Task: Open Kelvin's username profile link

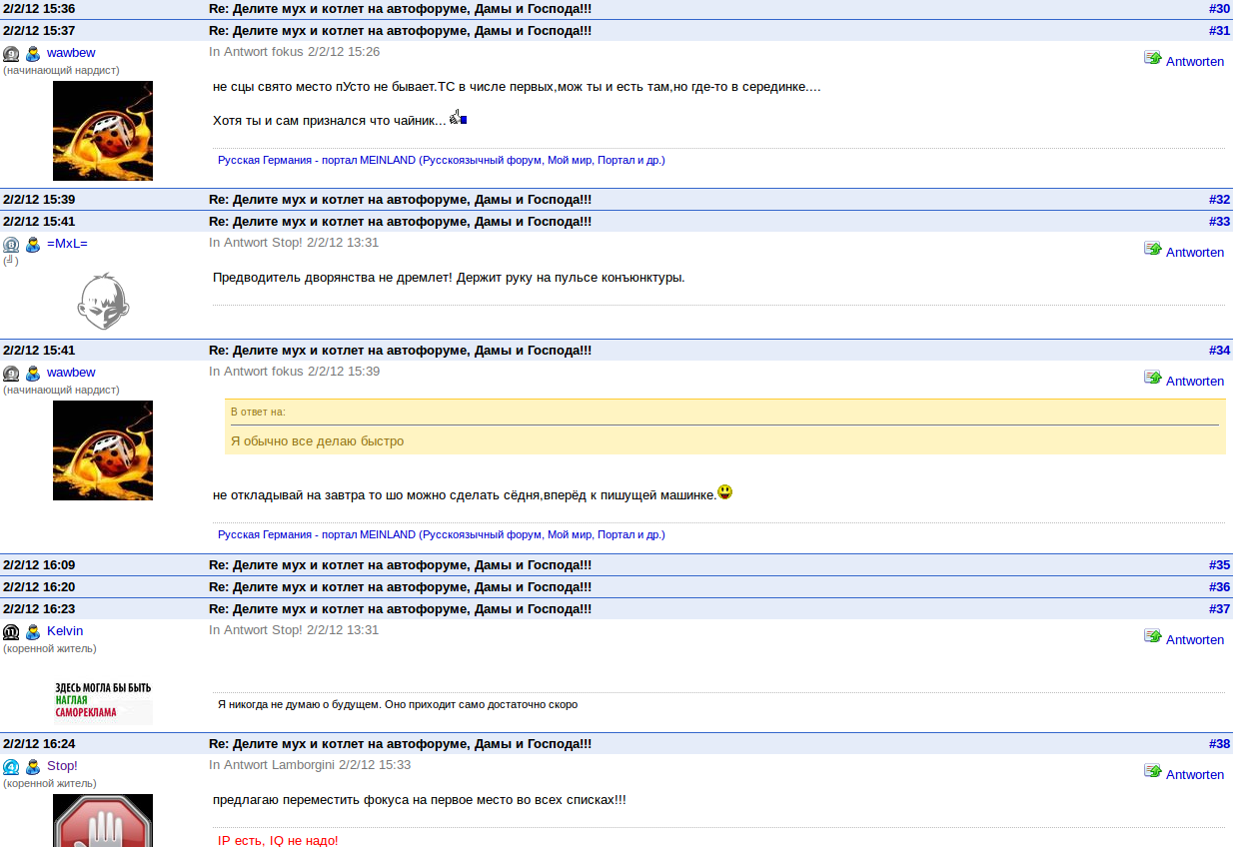Action: [x=65, y=631]
